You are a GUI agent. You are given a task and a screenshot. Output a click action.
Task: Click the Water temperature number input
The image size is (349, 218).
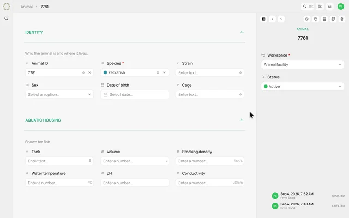(59, 183)
